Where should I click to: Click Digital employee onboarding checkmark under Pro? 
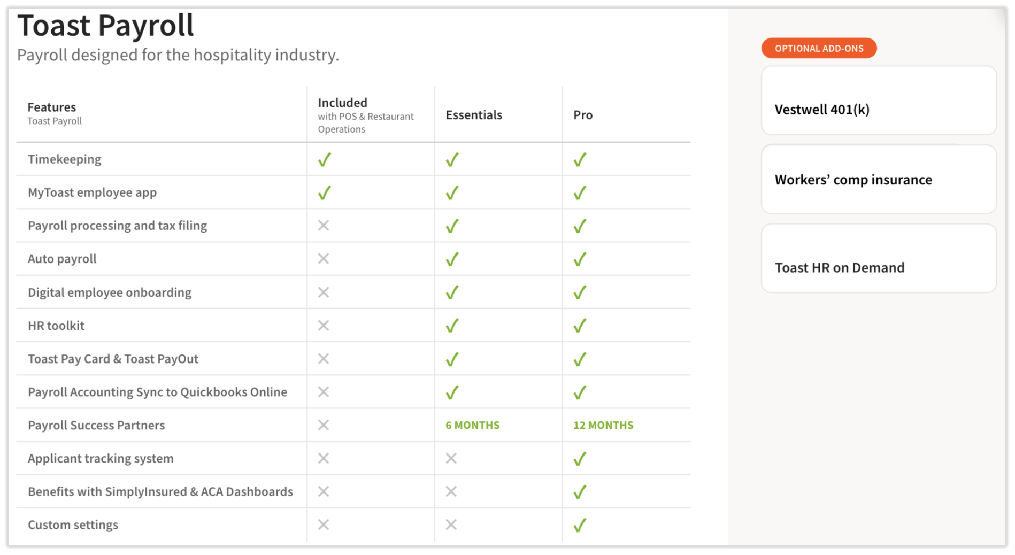(x=580, y=292)
